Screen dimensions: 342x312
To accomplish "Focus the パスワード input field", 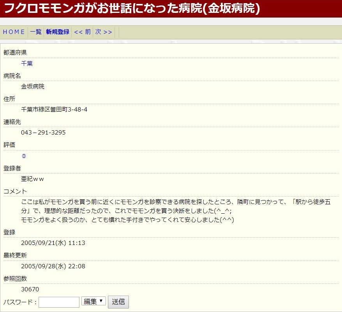I will [59, 302].
